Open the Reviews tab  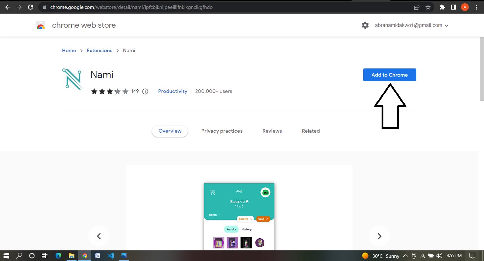click(272, 131)
